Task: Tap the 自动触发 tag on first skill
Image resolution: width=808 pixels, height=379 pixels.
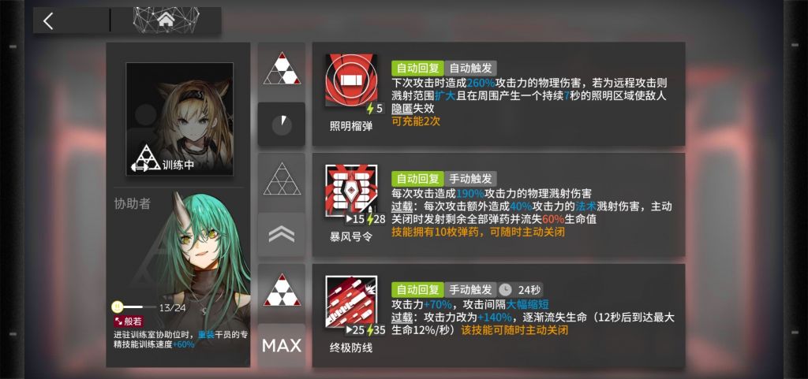Action: point(470,68)
